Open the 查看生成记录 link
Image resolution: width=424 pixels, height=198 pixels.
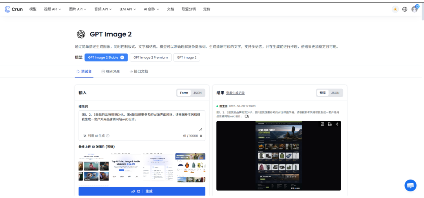coord(235,93)
